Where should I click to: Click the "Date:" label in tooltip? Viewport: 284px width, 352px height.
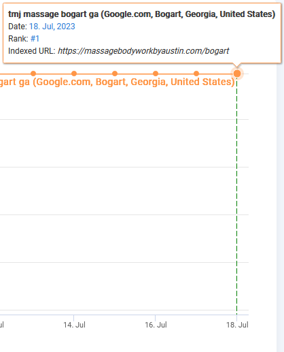click(x=18, y=27)
